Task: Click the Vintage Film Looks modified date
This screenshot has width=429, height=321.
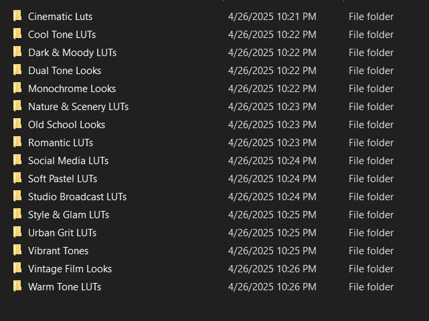Action: pyautogui.click(x=272, y=268)
